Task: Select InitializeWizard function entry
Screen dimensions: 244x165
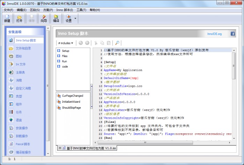Action: click(68, 102)
